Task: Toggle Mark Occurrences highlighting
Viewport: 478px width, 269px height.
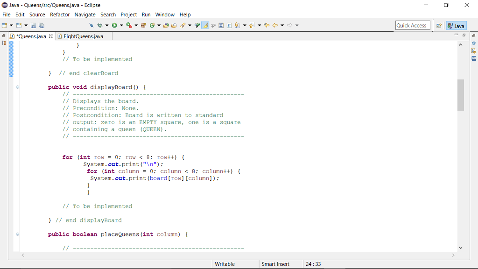Action: tap(205, 25)
